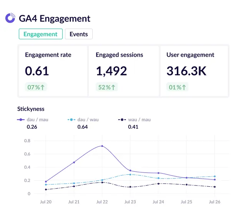The image size is (246, 207).
Task: Click the Stickyness chart title
Action: [x=31, y=109]
